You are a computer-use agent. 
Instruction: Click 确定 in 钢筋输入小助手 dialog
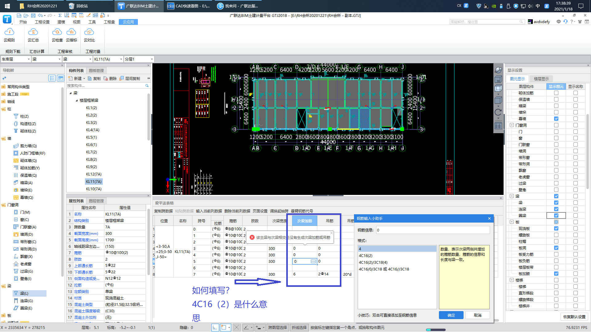[451, 315]
